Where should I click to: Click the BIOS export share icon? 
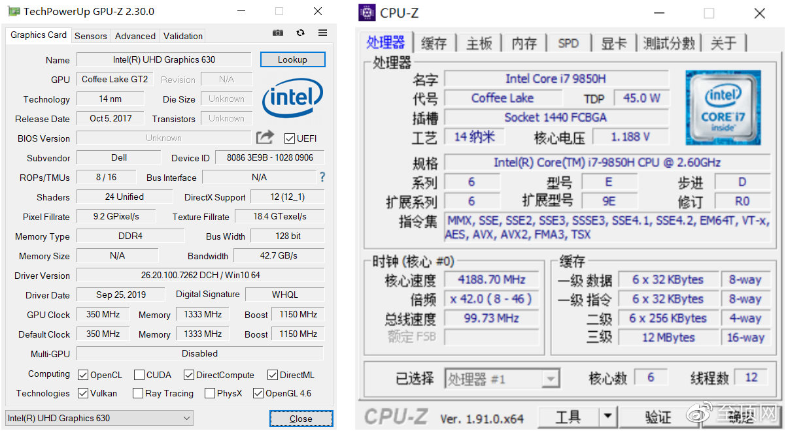(x=265, y=138)
